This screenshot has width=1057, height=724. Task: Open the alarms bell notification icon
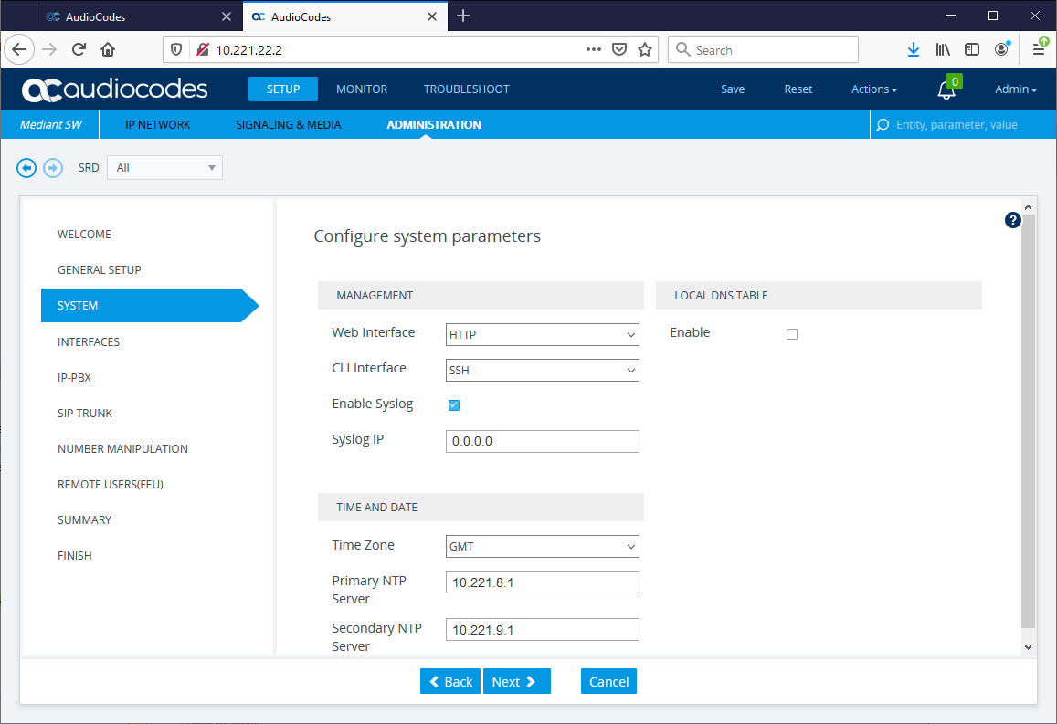(x=946, y=89)
